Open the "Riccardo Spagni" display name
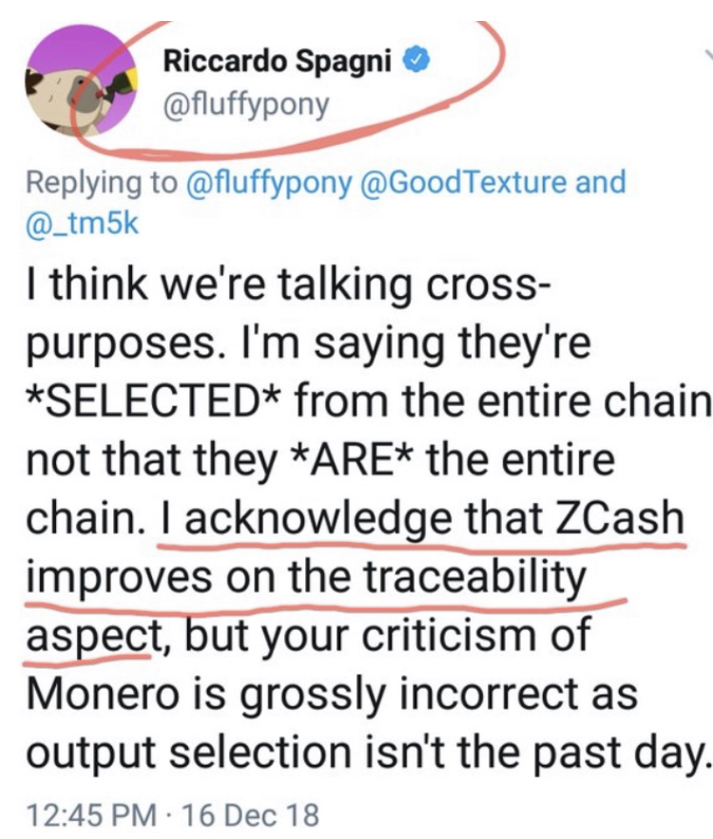This screenshot has height=839, width=713. tap(282, 63)
